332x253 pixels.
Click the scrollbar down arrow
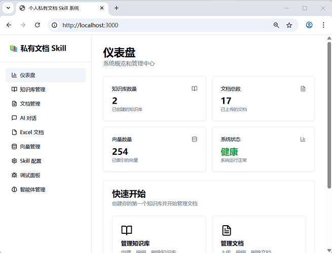329,250
